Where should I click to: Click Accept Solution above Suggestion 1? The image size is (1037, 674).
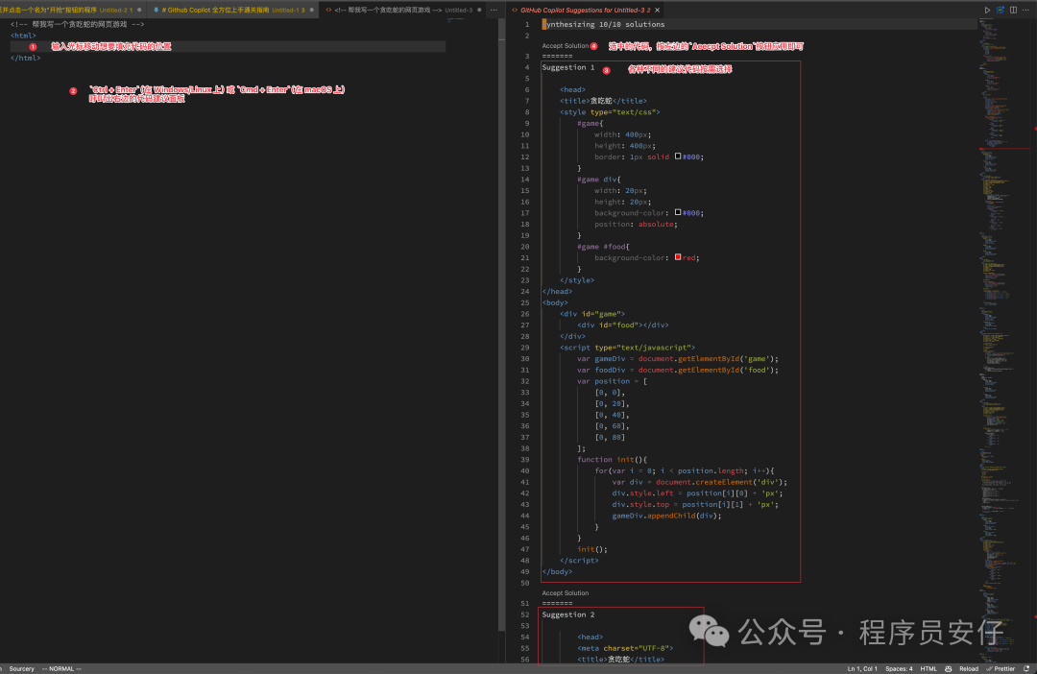[565, 46]
